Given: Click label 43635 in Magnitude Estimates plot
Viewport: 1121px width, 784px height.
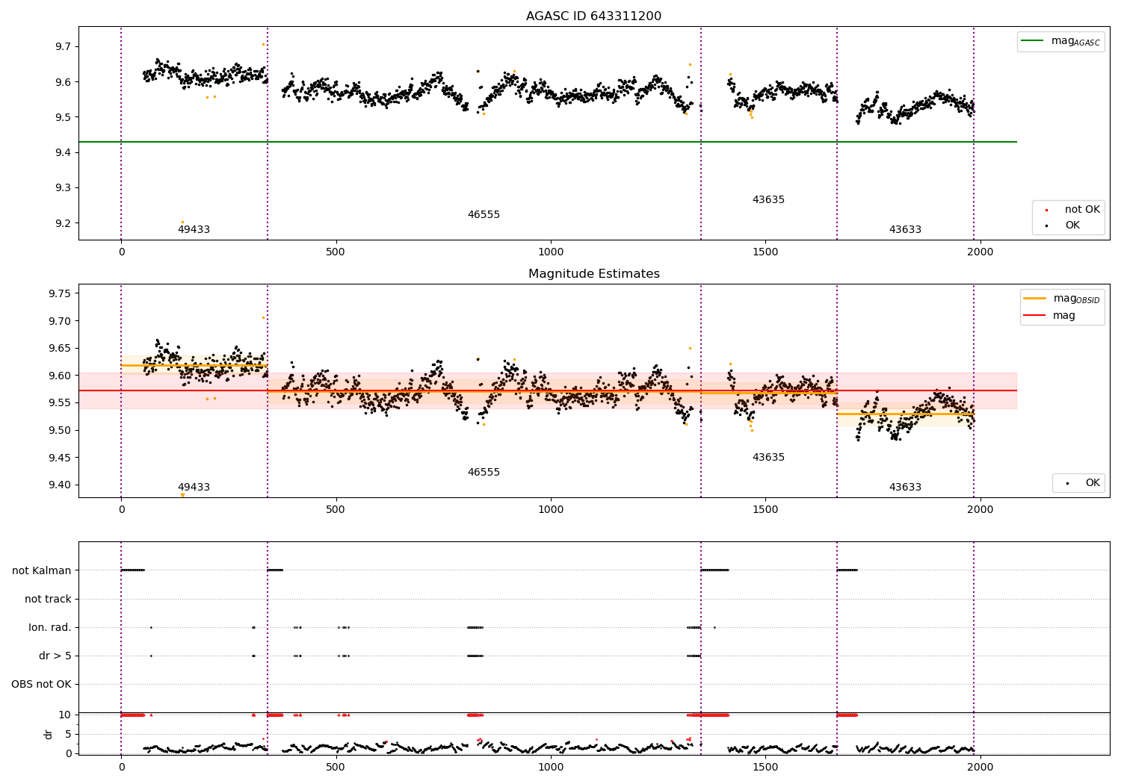Looking at the screenshot, I should [x=768, y=458].
